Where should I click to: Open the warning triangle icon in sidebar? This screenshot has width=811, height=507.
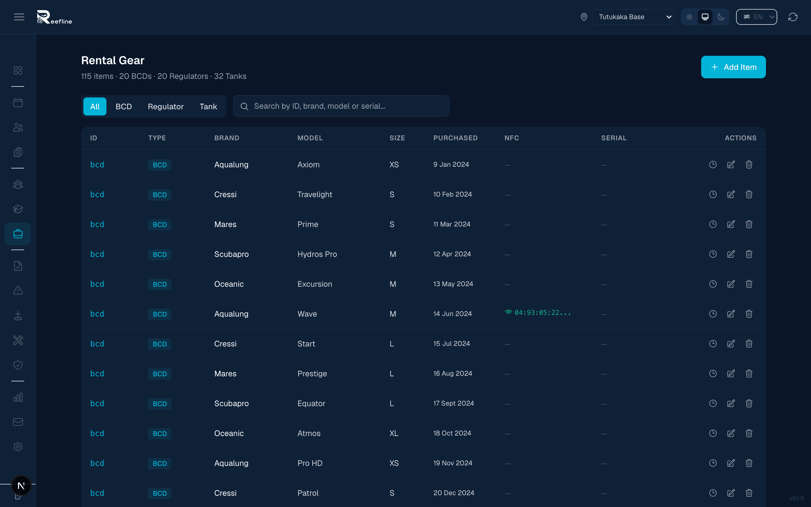[18, 290]
